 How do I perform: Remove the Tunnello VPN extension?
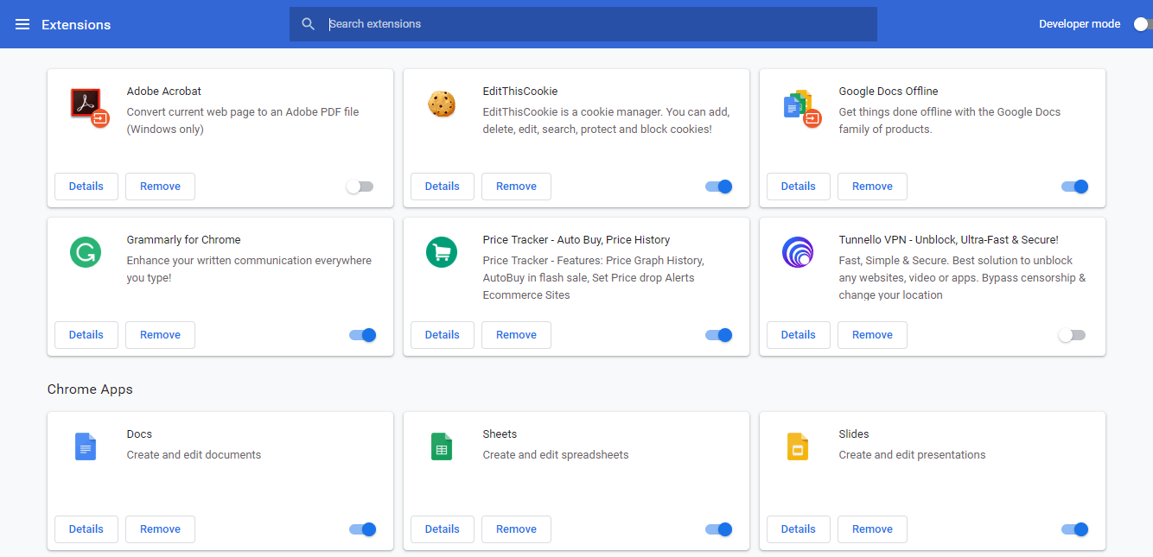tap(872, 335)
